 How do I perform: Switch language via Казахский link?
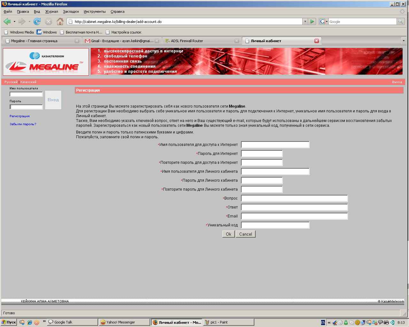(x=28, y=82)
